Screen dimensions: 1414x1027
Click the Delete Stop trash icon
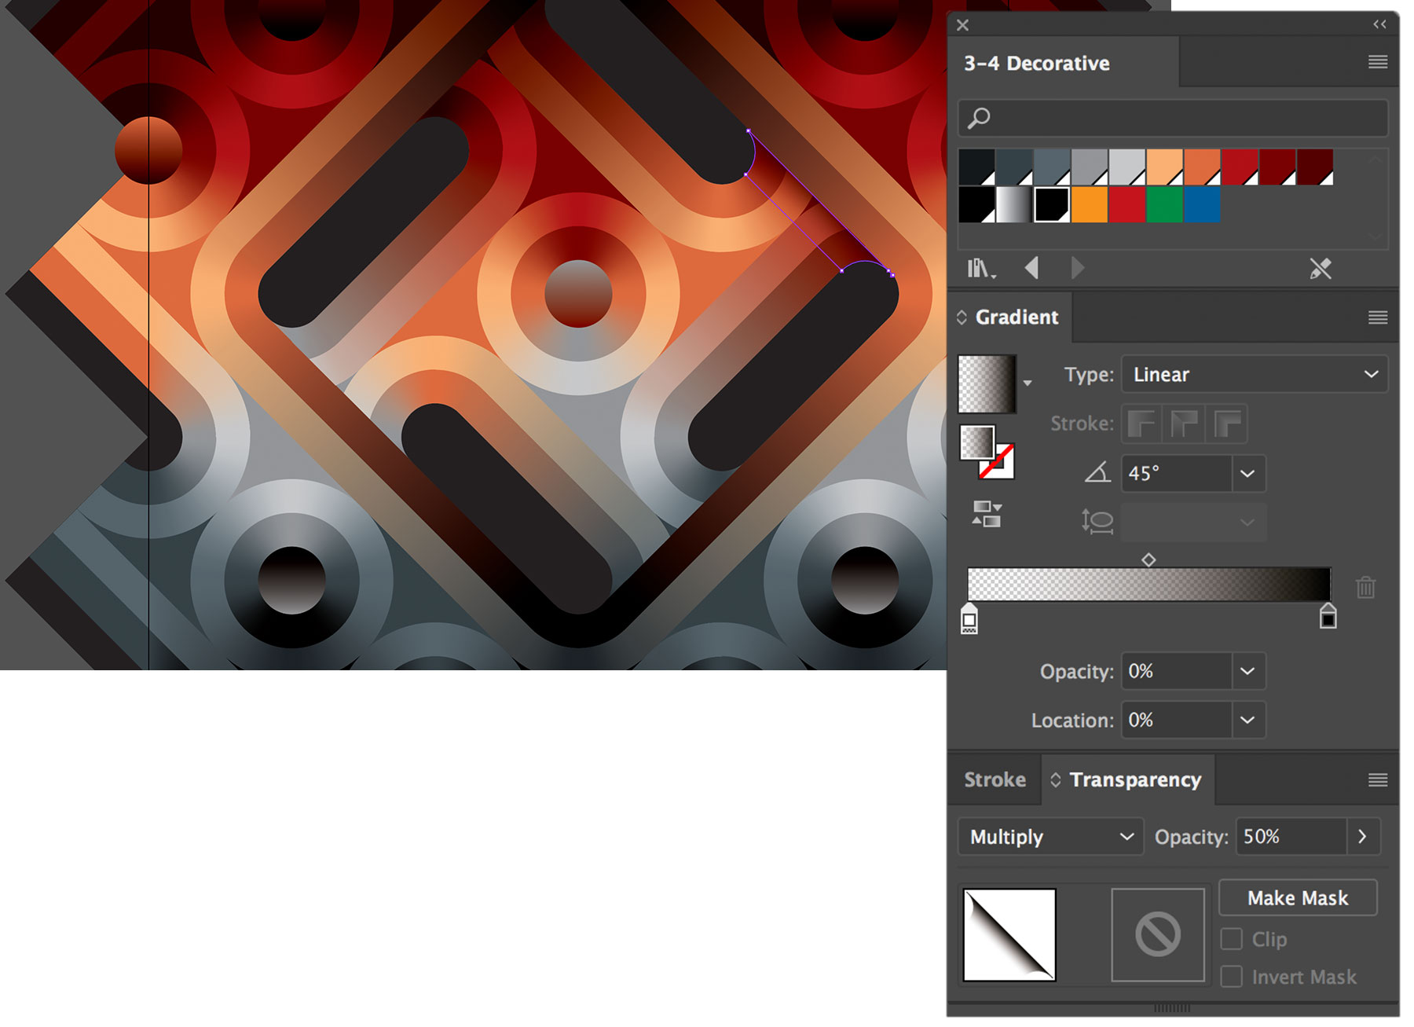point(1365,587)
